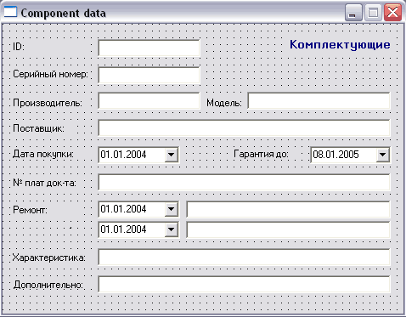Click the Серийный номер label
Screen dimensions: 406x317
50,74
